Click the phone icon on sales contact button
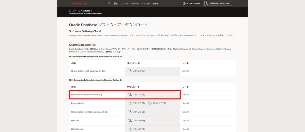 click(207, 4)
